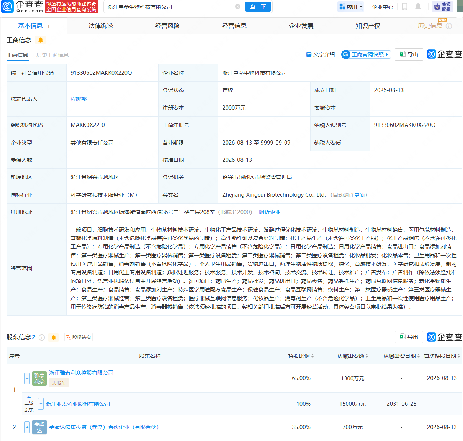This screenshot has width=463, height=441.
Task: Export business info with 导出 button
Action: coord(409,54)
